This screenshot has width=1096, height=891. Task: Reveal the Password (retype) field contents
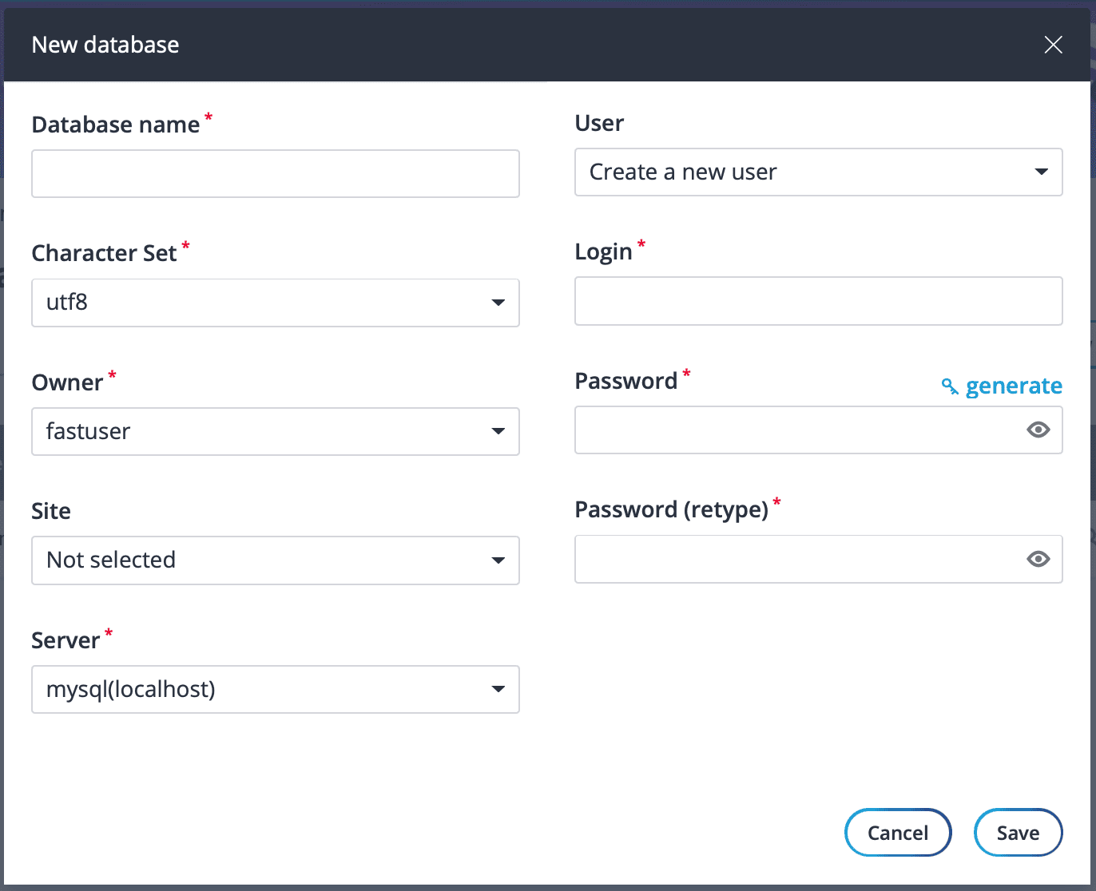point(1038,559)
